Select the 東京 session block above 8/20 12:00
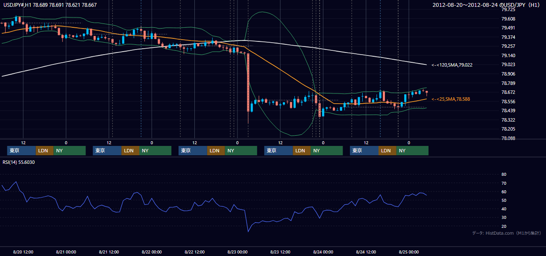Screen dimensions: 546x256 (21, 151)
